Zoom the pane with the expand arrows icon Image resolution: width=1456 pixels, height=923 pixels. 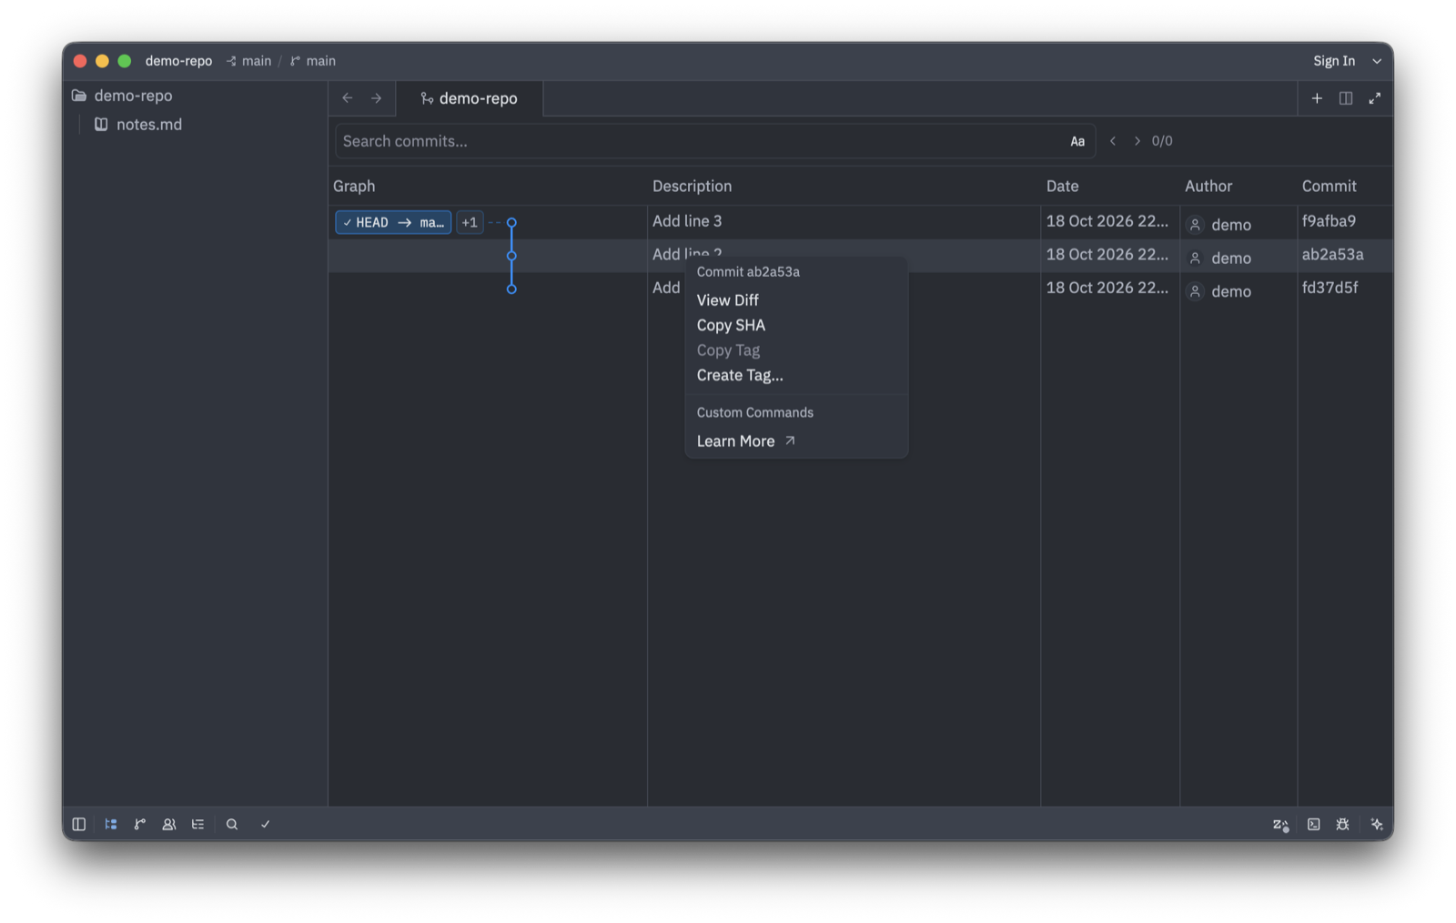(x=1374, y=98)
